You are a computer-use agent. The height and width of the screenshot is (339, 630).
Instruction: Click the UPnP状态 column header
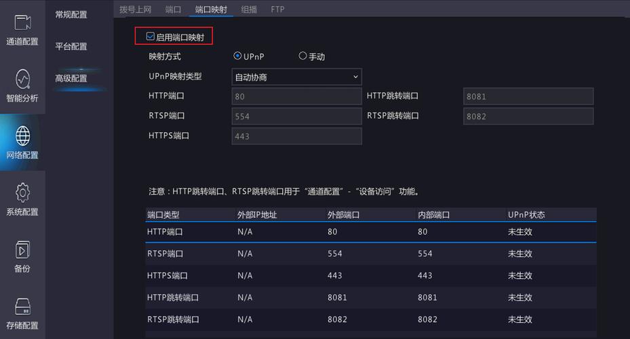526,215
